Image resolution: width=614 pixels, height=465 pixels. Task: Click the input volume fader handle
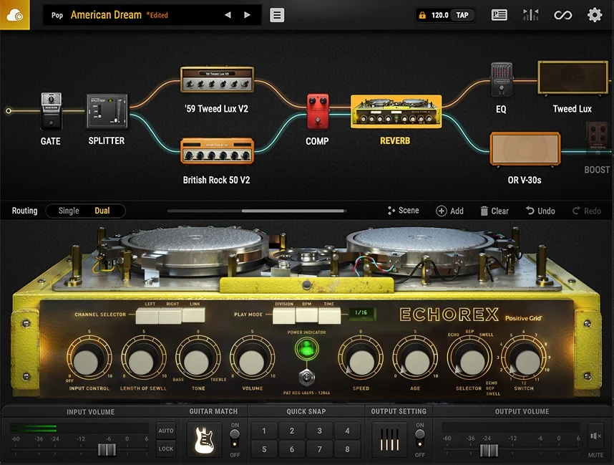click(x=107, y=449)
